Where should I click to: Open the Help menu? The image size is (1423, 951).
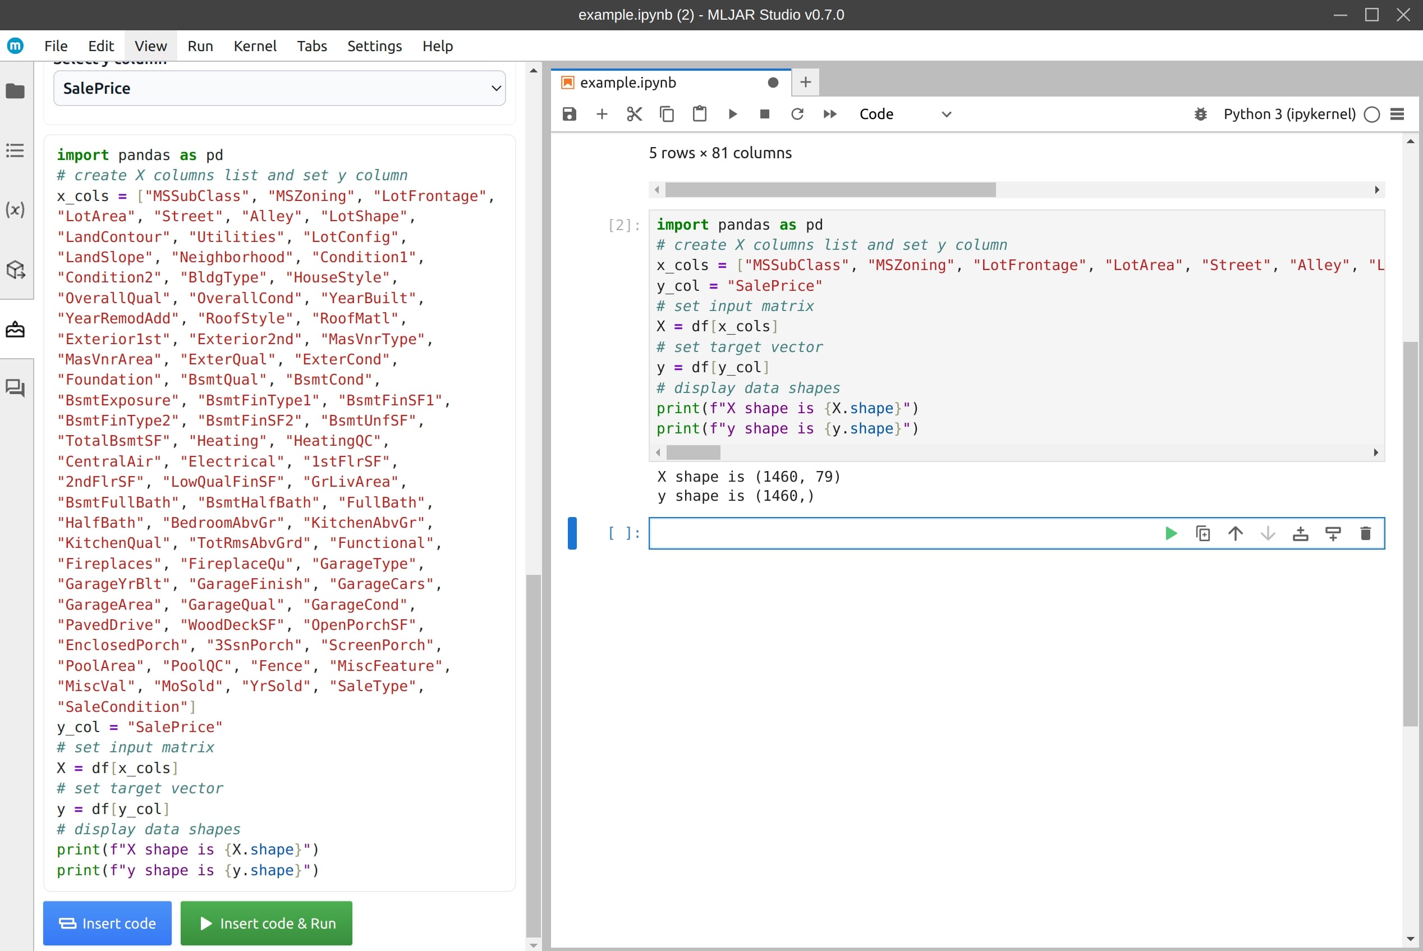coord(438,46)
